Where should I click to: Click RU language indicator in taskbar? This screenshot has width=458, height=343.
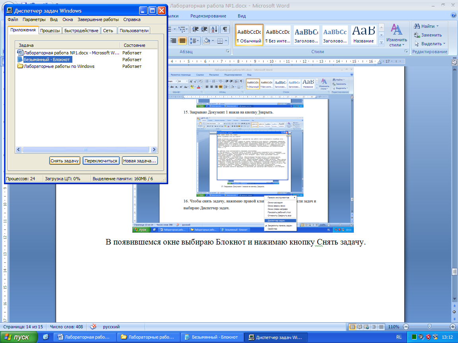(399, 337)
